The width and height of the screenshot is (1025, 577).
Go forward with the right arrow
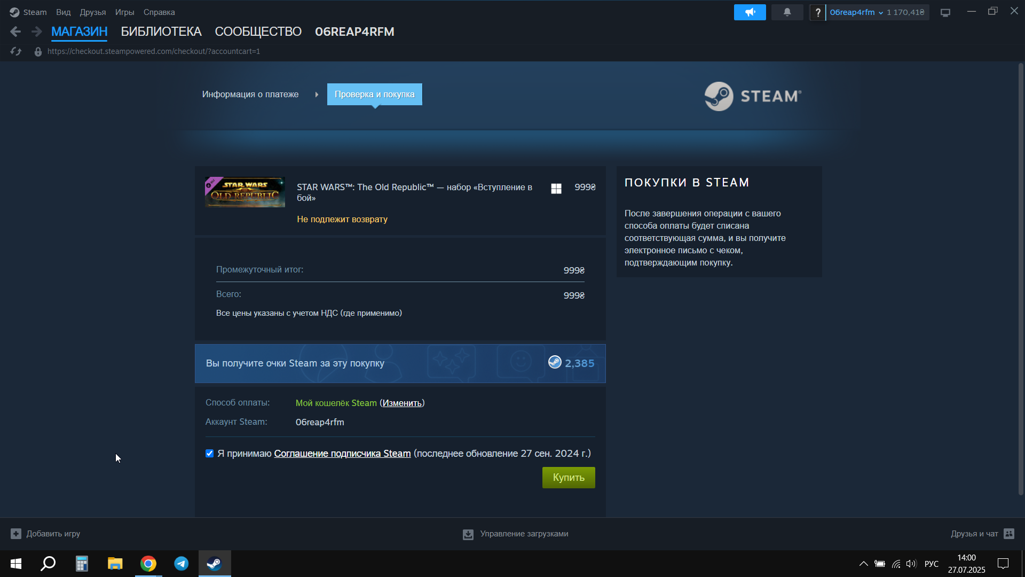click(36, 32)
